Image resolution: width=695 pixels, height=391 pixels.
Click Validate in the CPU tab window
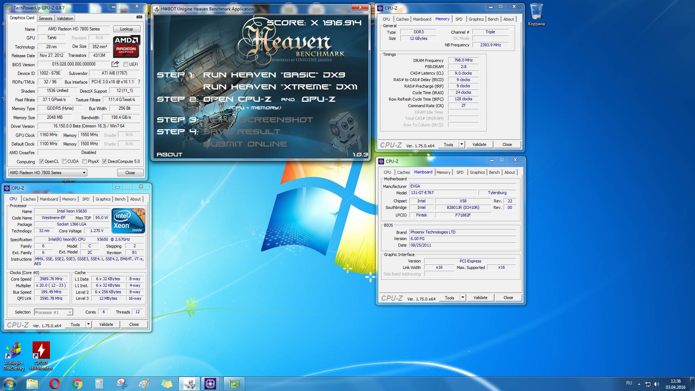[106, 324]
